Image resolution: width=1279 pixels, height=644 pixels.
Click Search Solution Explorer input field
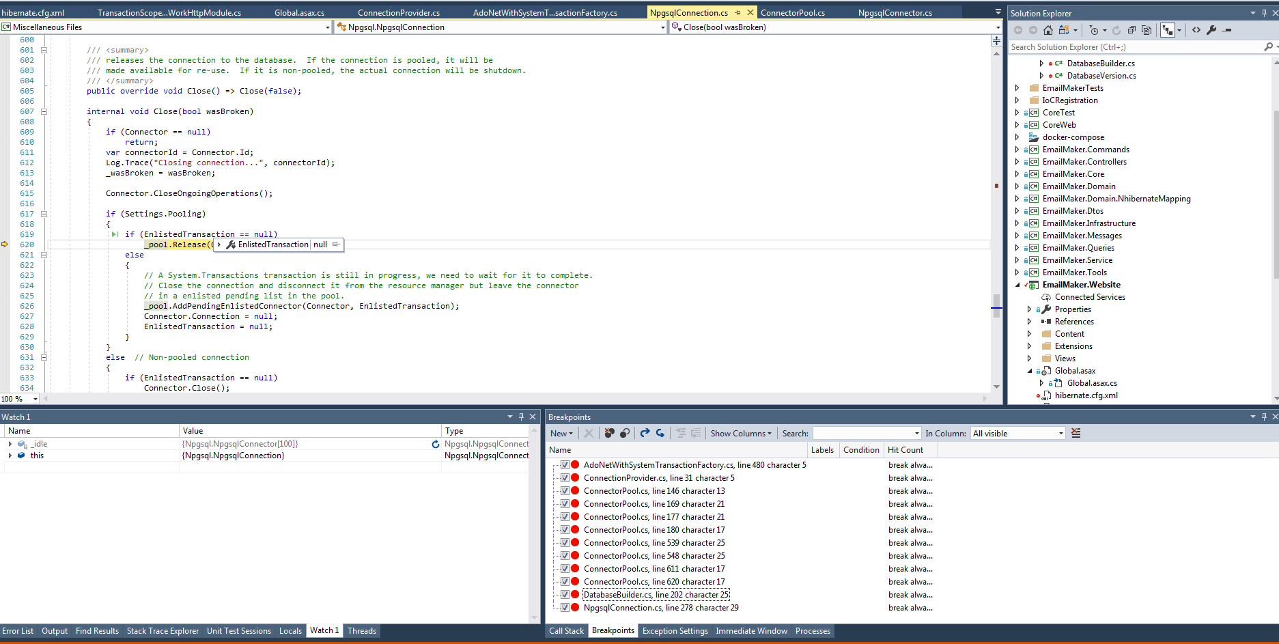[1135, 46]
